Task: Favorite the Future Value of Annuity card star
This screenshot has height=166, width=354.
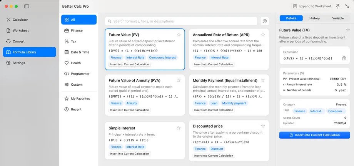Action: [x=179, y=80]
